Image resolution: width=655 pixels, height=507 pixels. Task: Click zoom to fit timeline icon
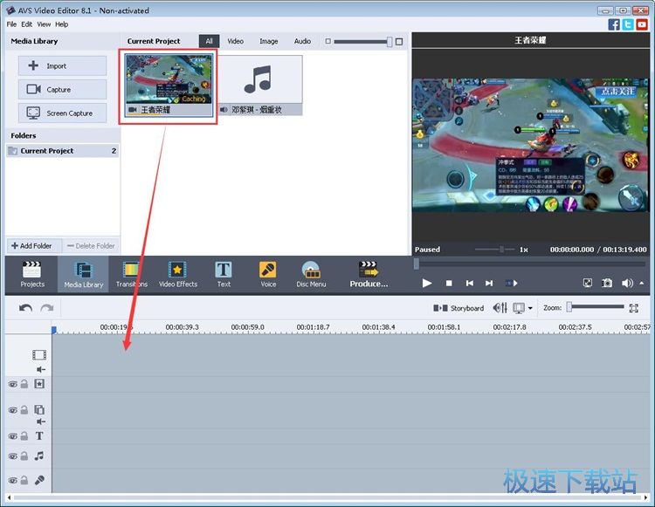click(634, 308)
